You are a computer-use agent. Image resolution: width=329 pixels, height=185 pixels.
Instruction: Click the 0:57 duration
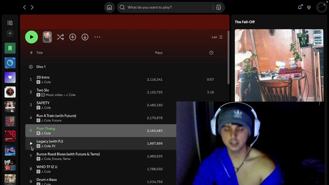point(211,80)
